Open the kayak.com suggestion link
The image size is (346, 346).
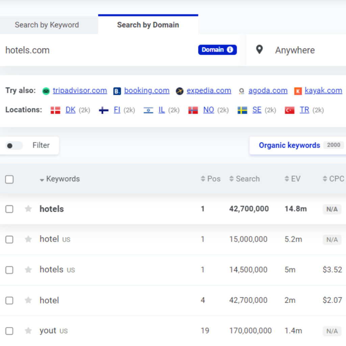click(323, 91)
